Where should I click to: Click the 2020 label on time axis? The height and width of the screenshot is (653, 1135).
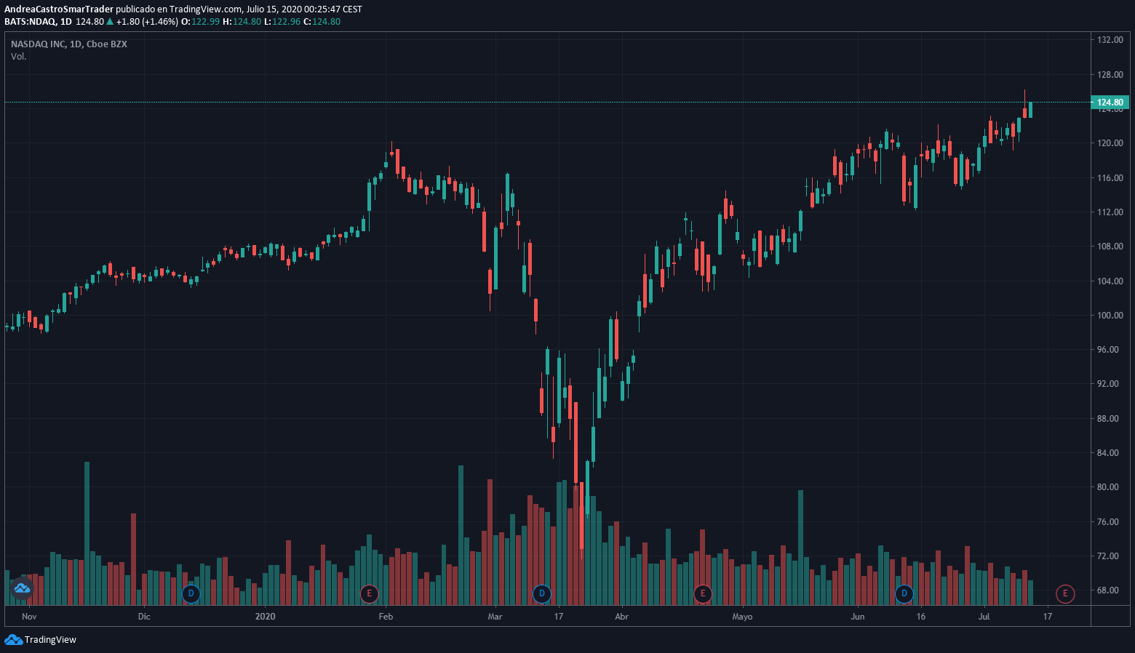[266, 617]
